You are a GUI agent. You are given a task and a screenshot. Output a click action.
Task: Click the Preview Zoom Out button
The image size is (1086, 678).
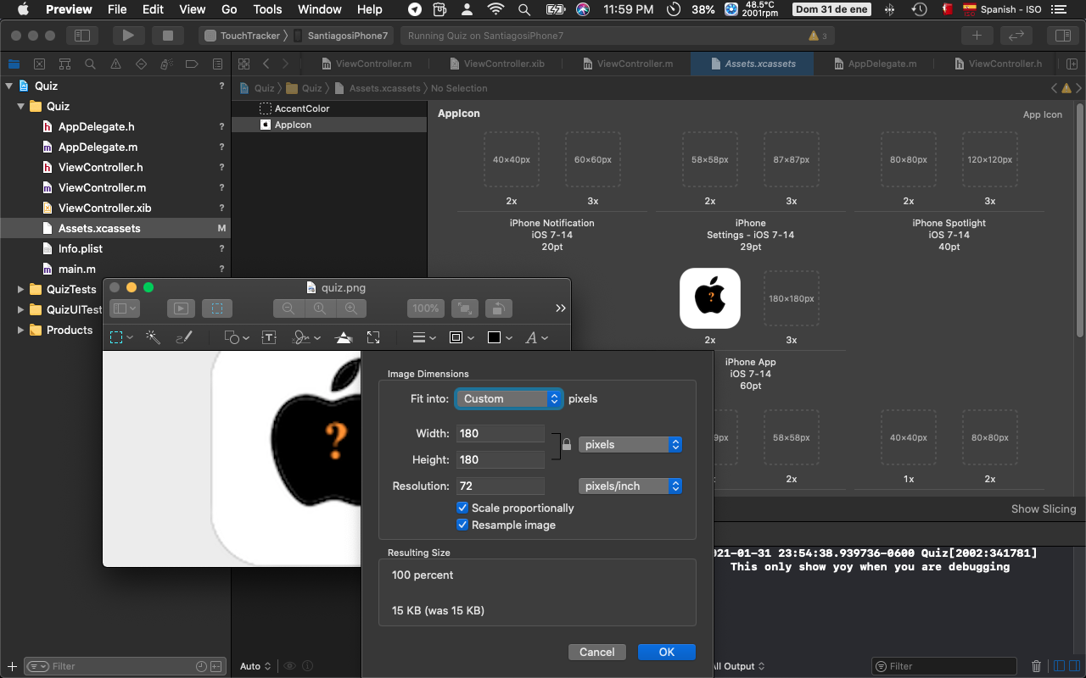coord(288,308)
